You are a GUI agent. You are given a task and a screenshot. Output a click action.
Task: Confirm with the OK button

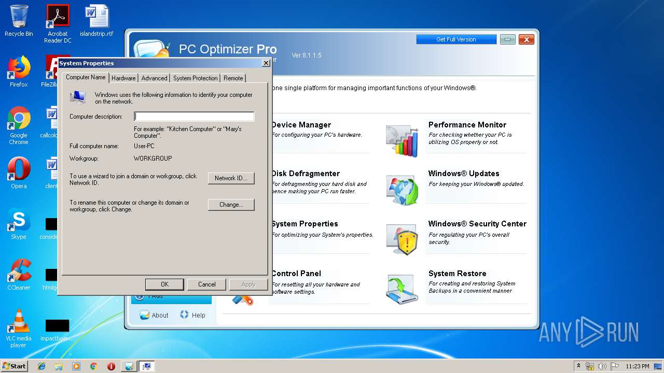coord(164,284)
